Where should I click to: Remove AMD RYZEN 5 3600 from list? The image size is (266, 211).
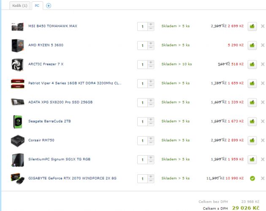tap(263, 45)
